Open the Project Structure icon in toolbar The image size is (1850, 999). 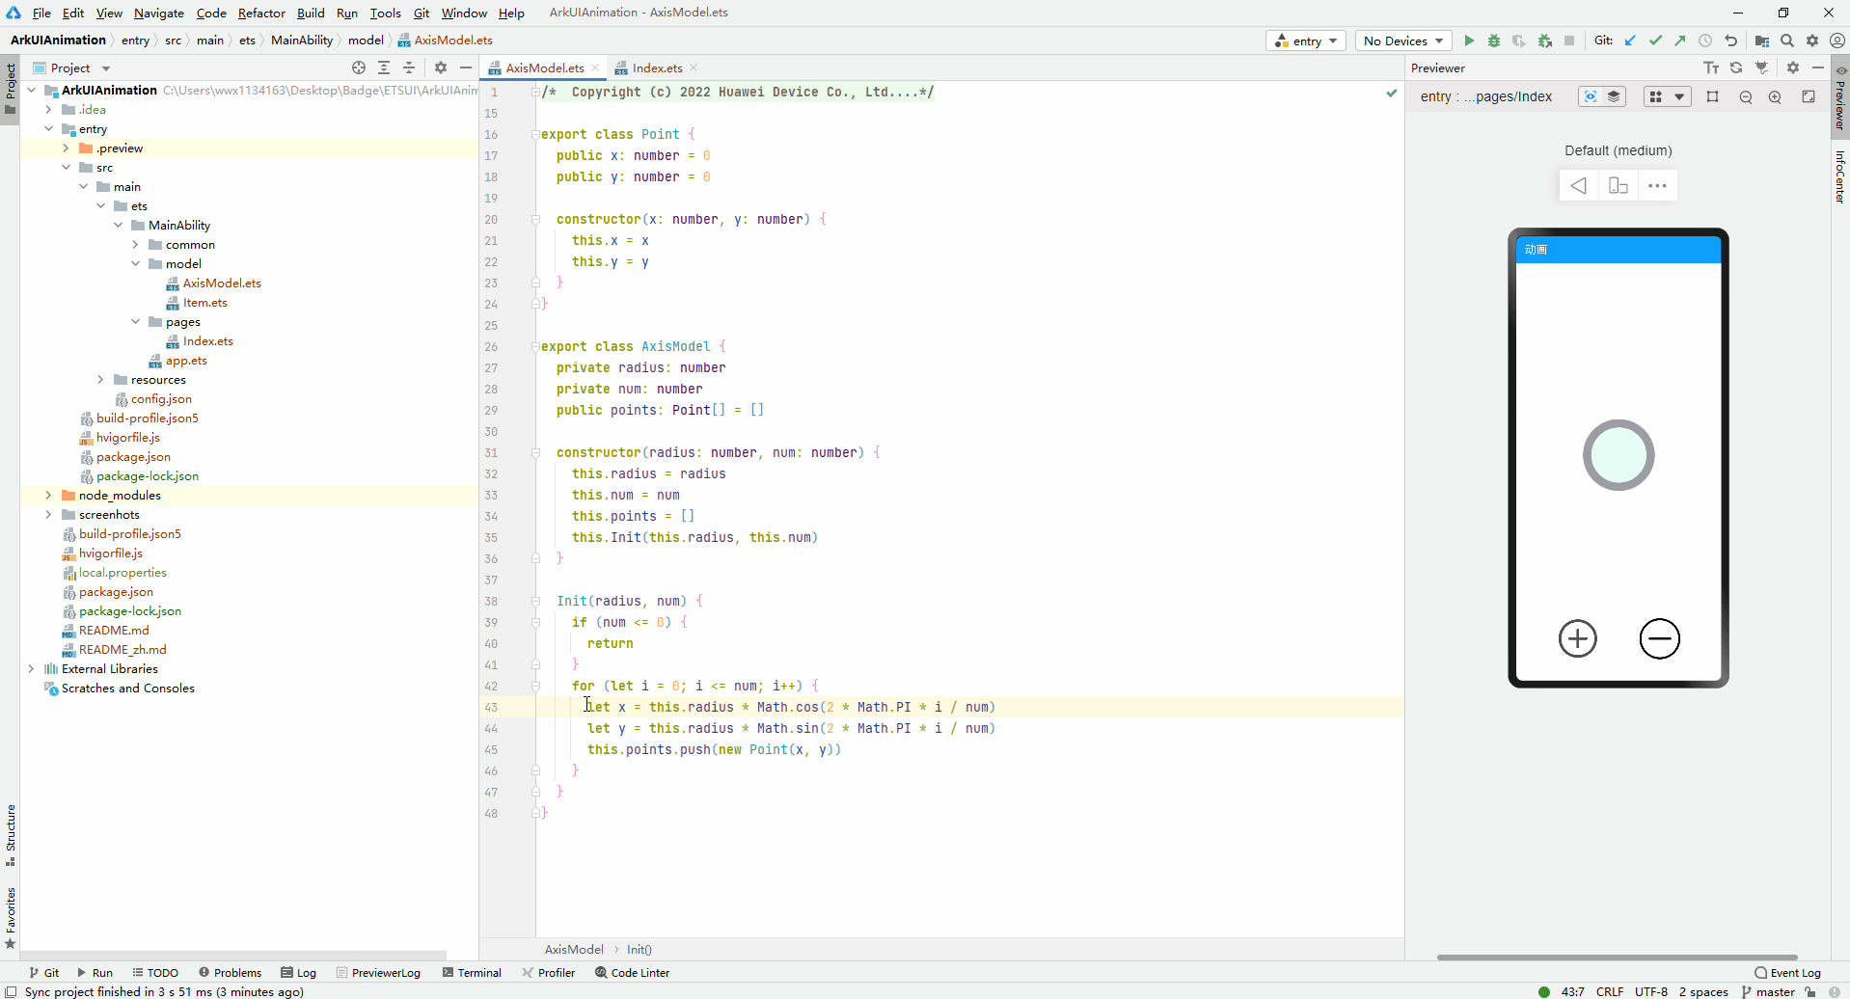pos(1762,40)
